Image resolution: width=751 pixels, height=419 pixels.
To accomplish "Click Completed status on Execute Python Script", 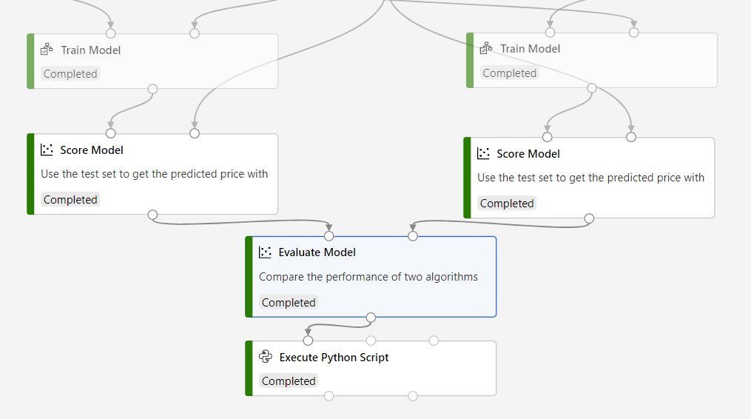I will pos(289,381).
